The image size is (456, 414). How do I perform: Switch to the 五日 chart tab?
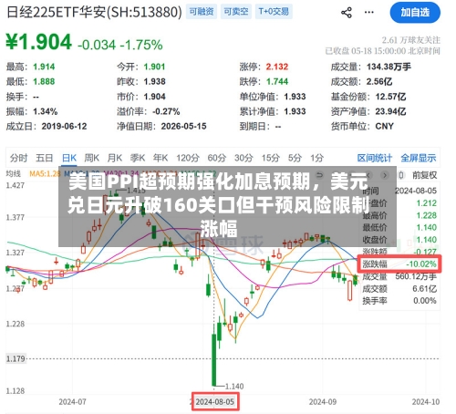point(45,158)
